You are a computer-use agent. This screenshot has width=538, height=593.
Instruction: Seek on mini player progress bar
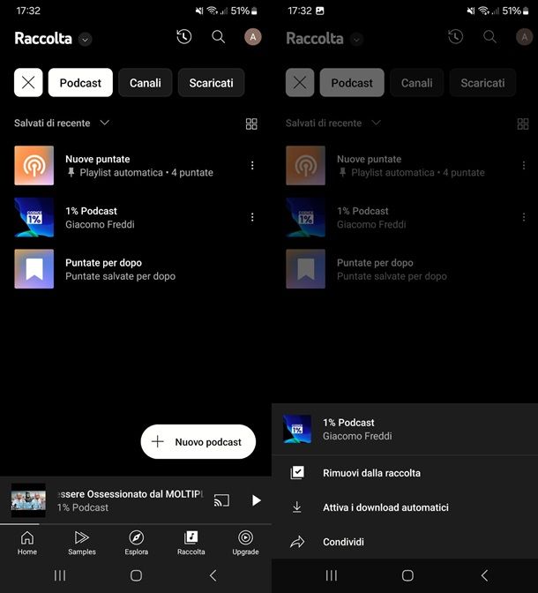136,524
